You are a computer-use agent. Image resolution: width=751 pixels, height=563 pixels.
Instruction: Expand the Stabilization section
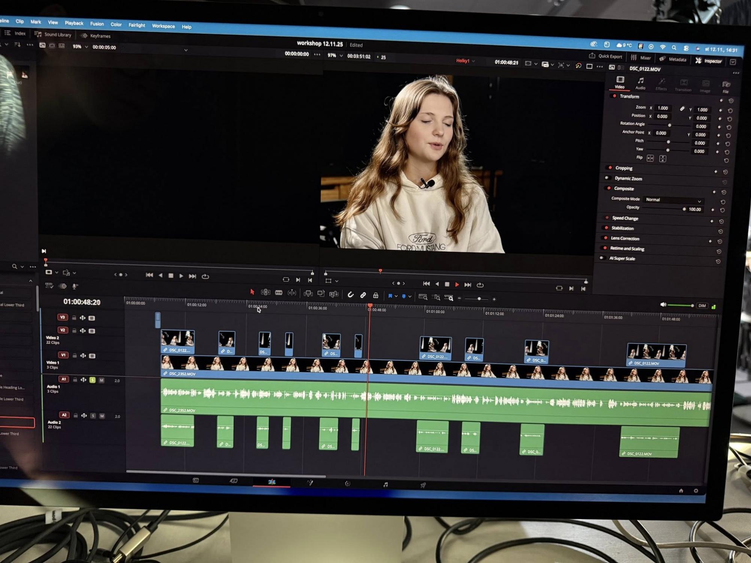pos(622,228)
